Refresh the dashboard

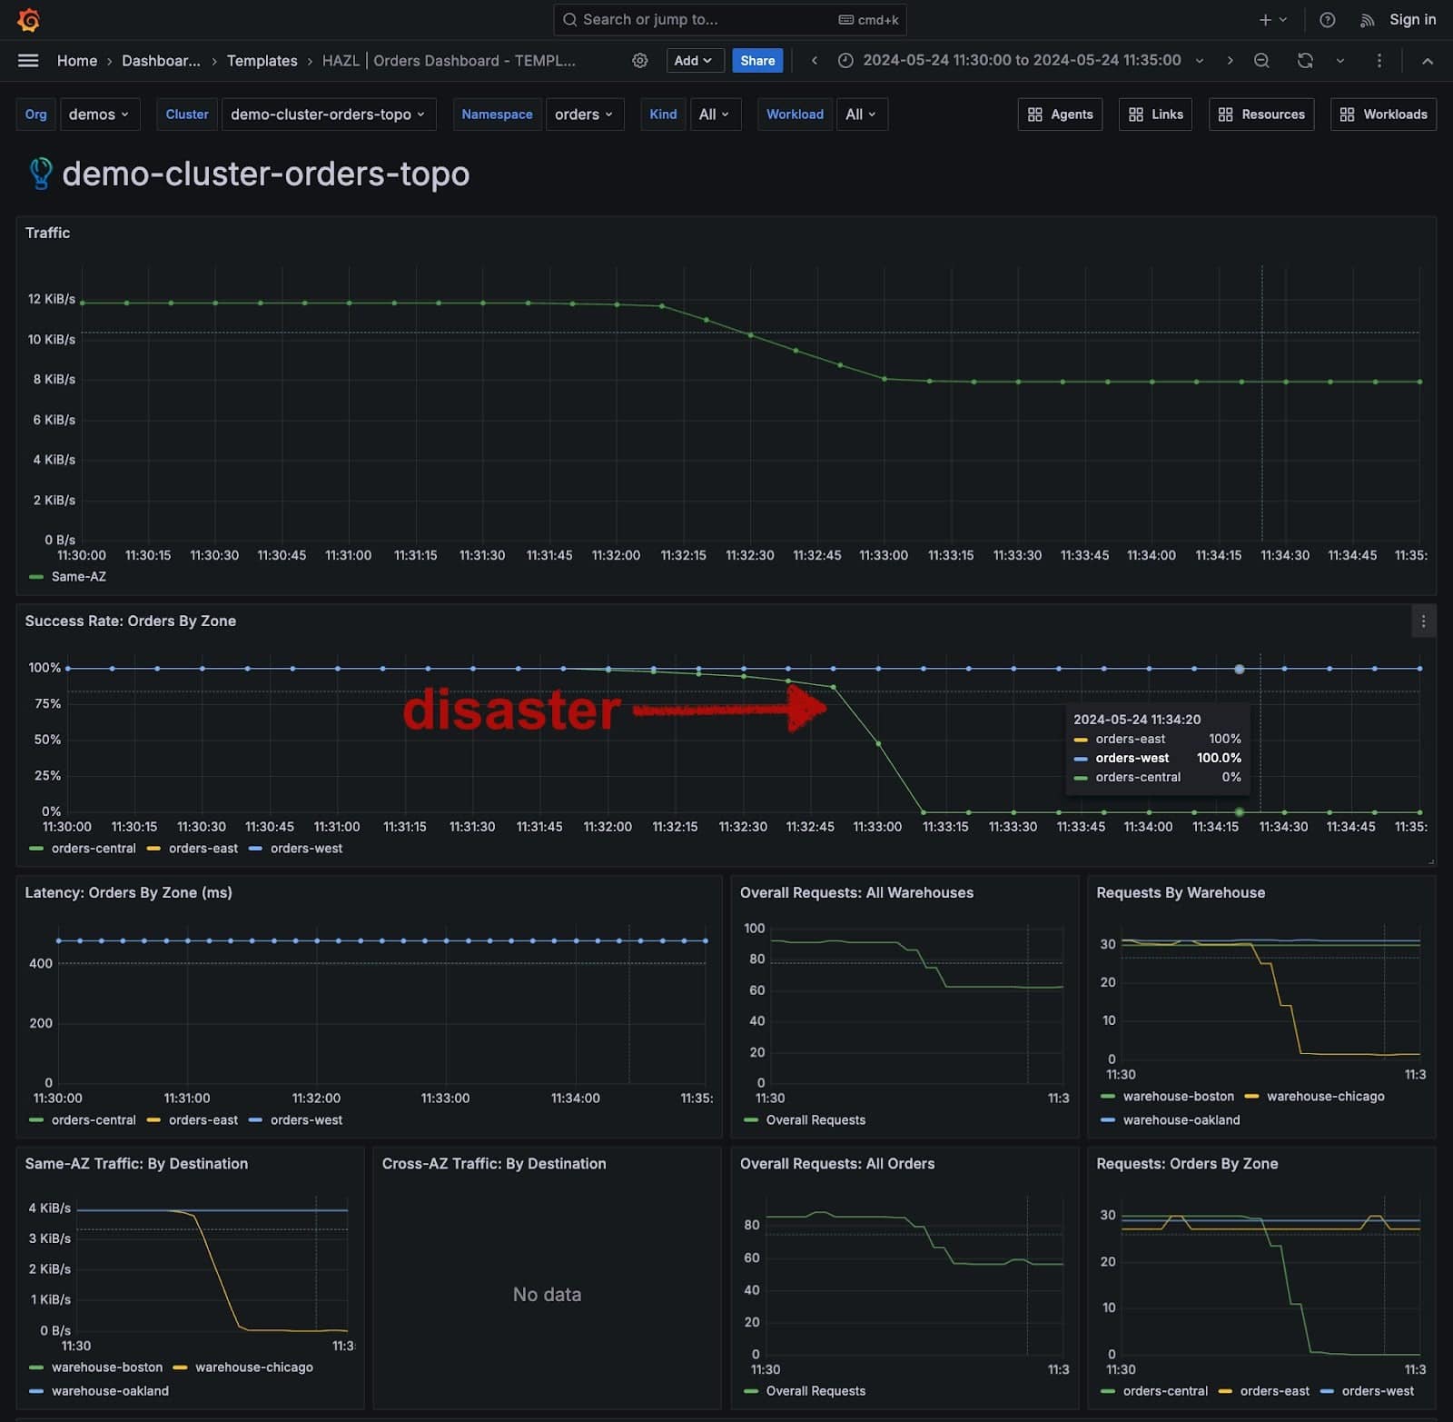(1305, 60)
